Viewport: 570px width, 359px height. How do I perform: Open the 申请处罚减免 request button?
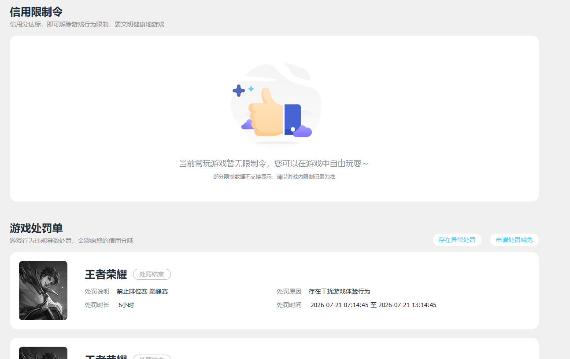click(514, 240)
